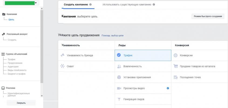Click Режим быстрого создания button
228x108 pixels.
[x=208, y=16]
